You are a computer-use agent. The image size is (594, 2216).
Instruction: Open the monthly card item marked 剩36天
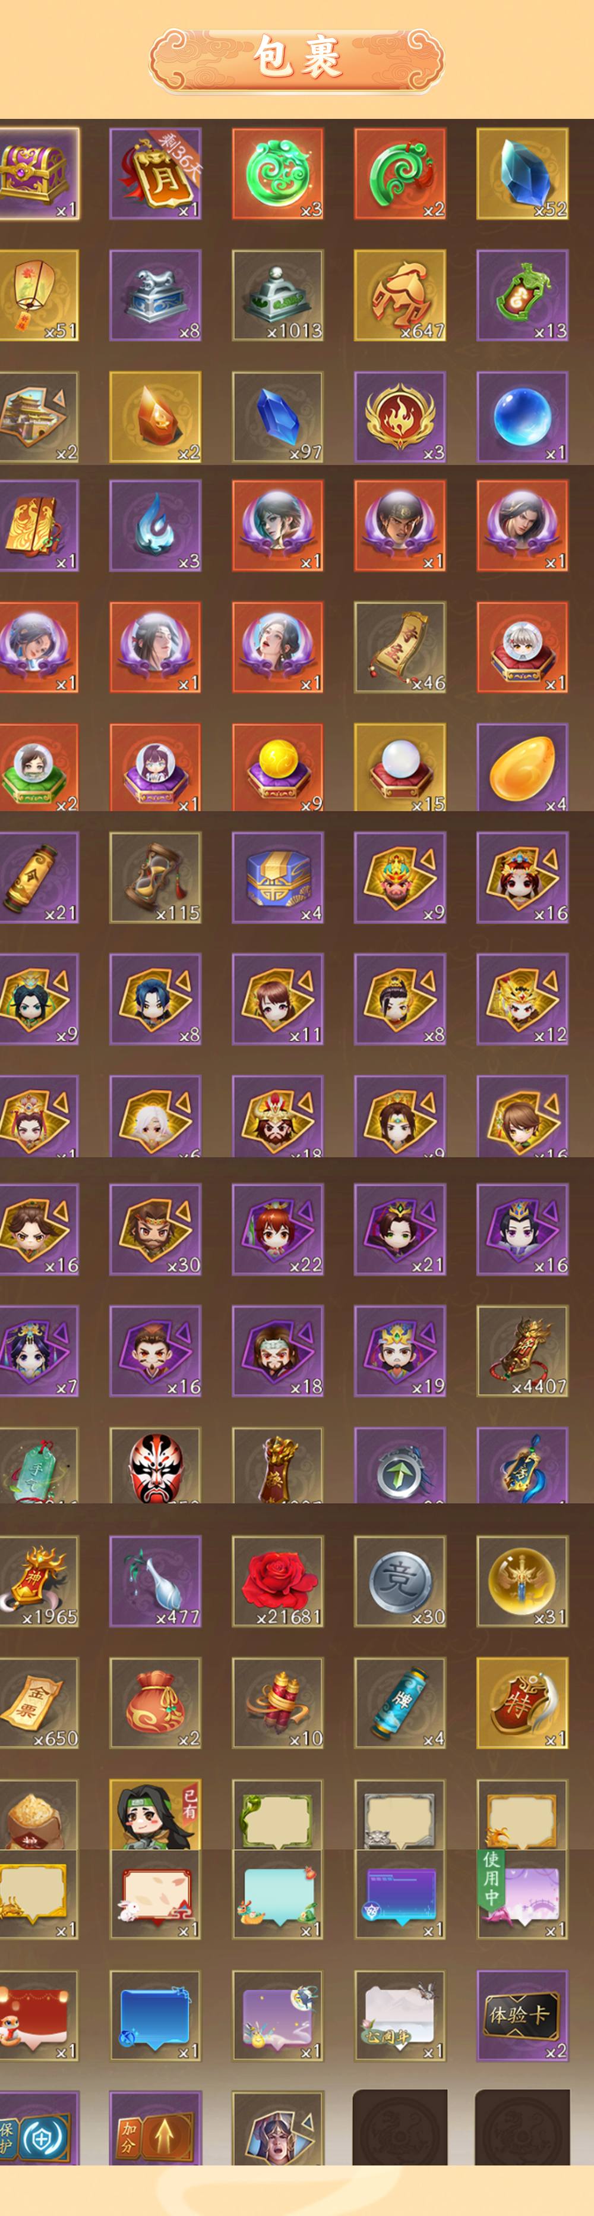pos(156,174)
